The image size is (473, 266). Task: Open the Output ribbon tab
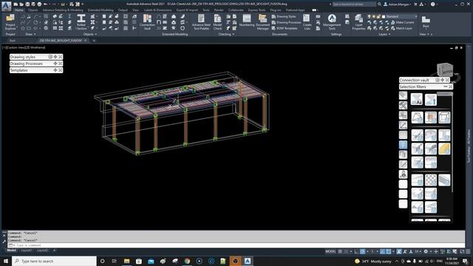coord(123,10)
